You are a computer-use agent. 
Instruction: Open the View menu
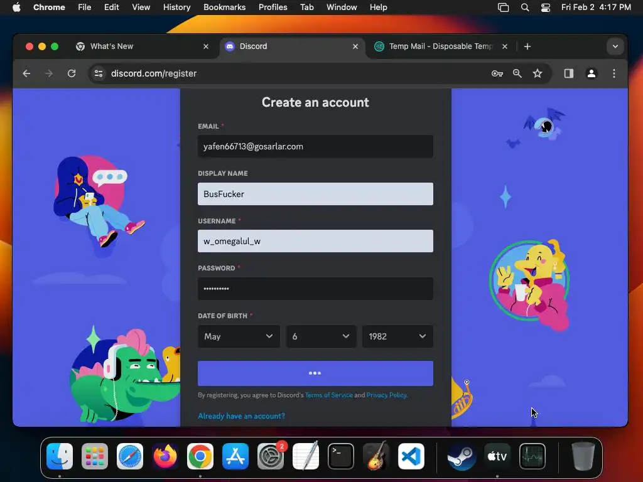pyautogui.click(x=141, y=8)
